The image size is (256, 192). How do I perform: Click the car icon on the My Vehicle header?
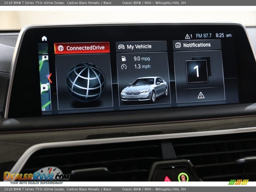tap(122, 46)
